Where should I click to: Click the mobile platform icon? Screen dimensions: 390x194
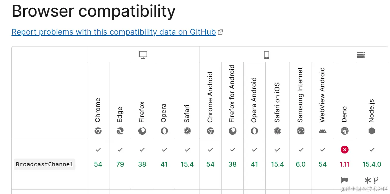tap(267, 55)
